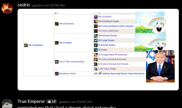Click the Curious Mursaat Ruin Shards icon
The height and width of the screenshot is (108, 182).
click(x=96, y=64)
